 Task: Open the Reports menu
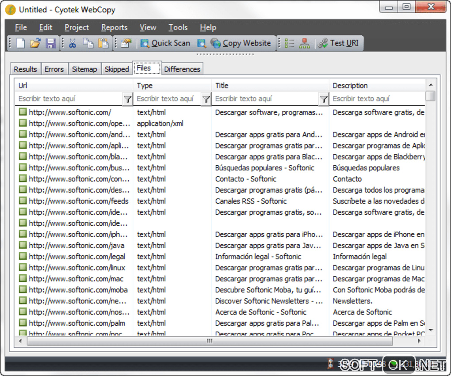click(114, 27)
